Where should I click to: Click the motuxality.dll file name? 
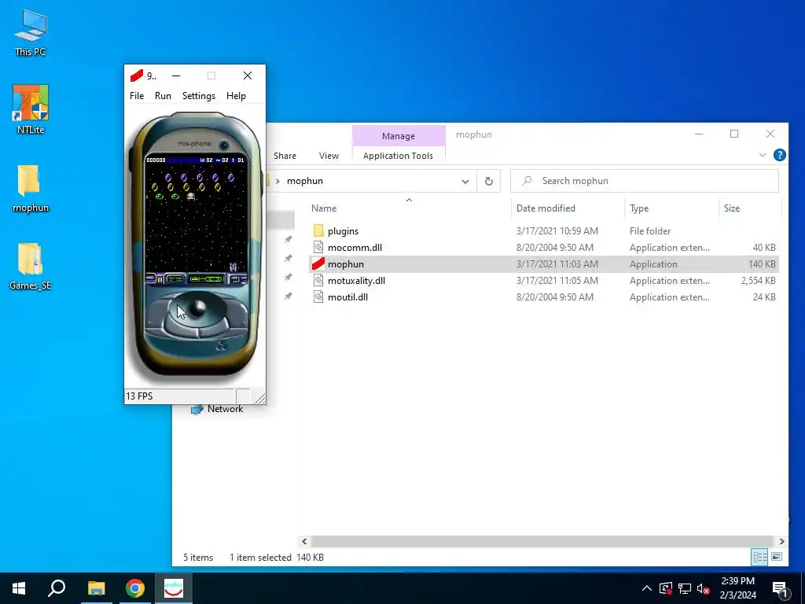pyautogui.click(x=356, y=281)
